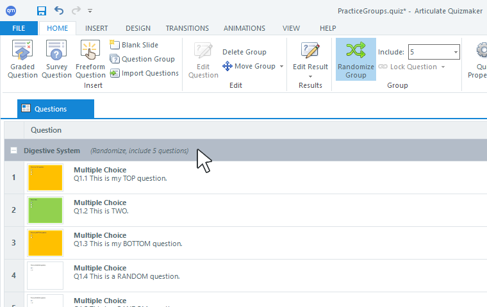This screenshot has height=307, width=487.
Task: Expand the Lock Question dropdown arrow
Action: tap(443, 67)
